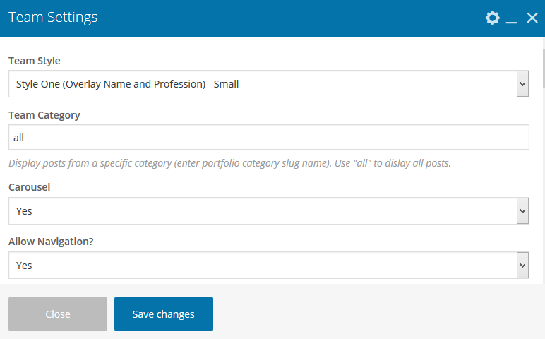Click the Team Settings title text
Viewport: 545px width, 339px height.
tap(53, 18)
